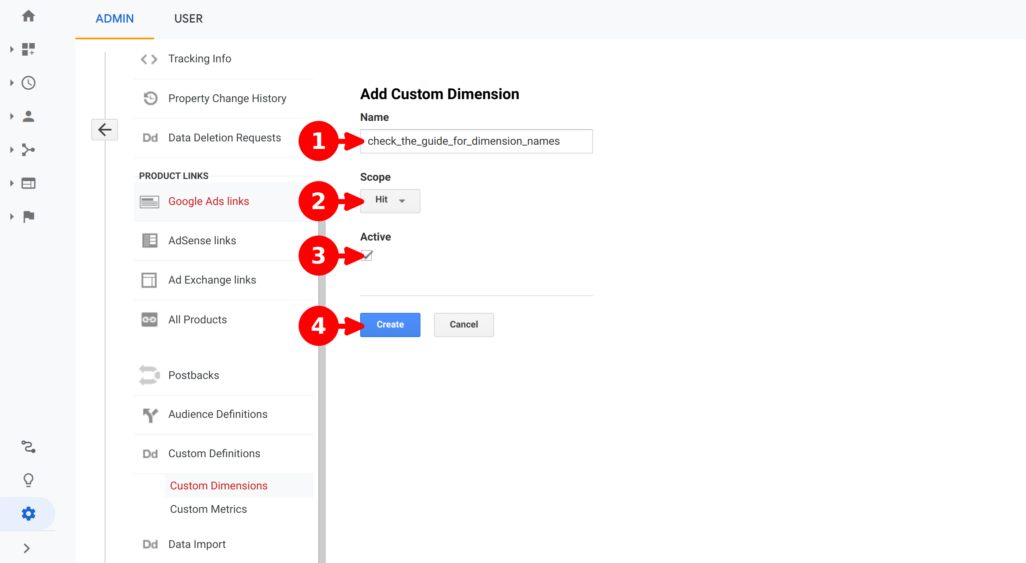Open the Admin gear icon
This screenshot has width=1026, height=563.
tap(28, 513)
